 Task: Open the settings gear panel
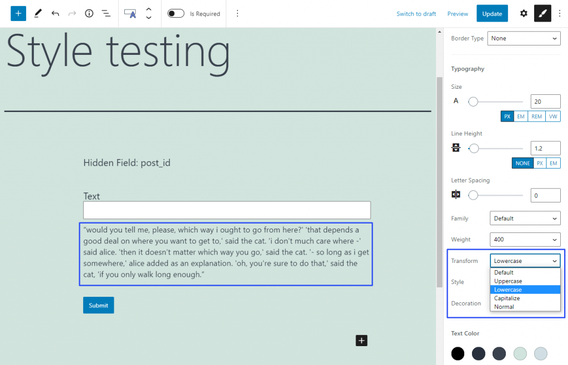point(524,14)
